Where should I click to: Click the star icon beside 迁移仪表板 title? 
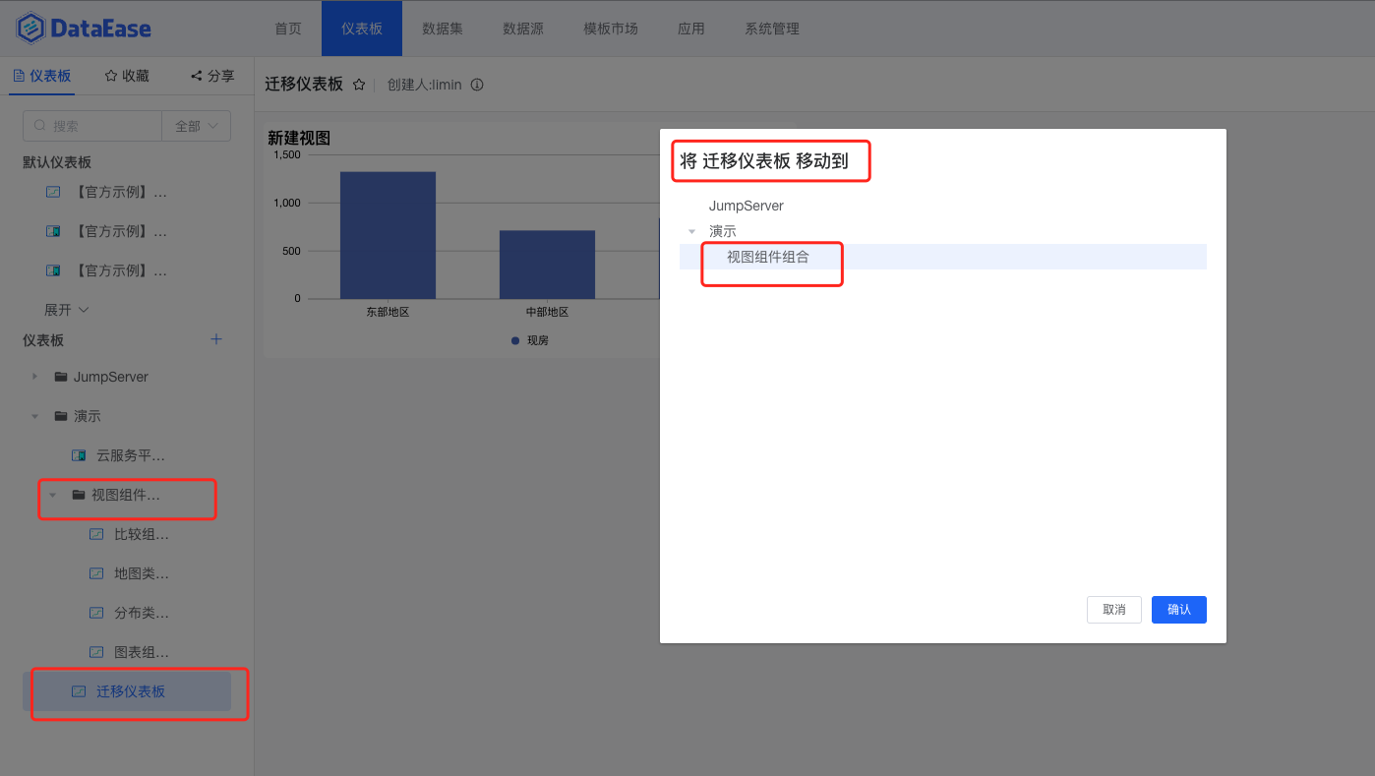pyautogui.click(x=358, y=85)
